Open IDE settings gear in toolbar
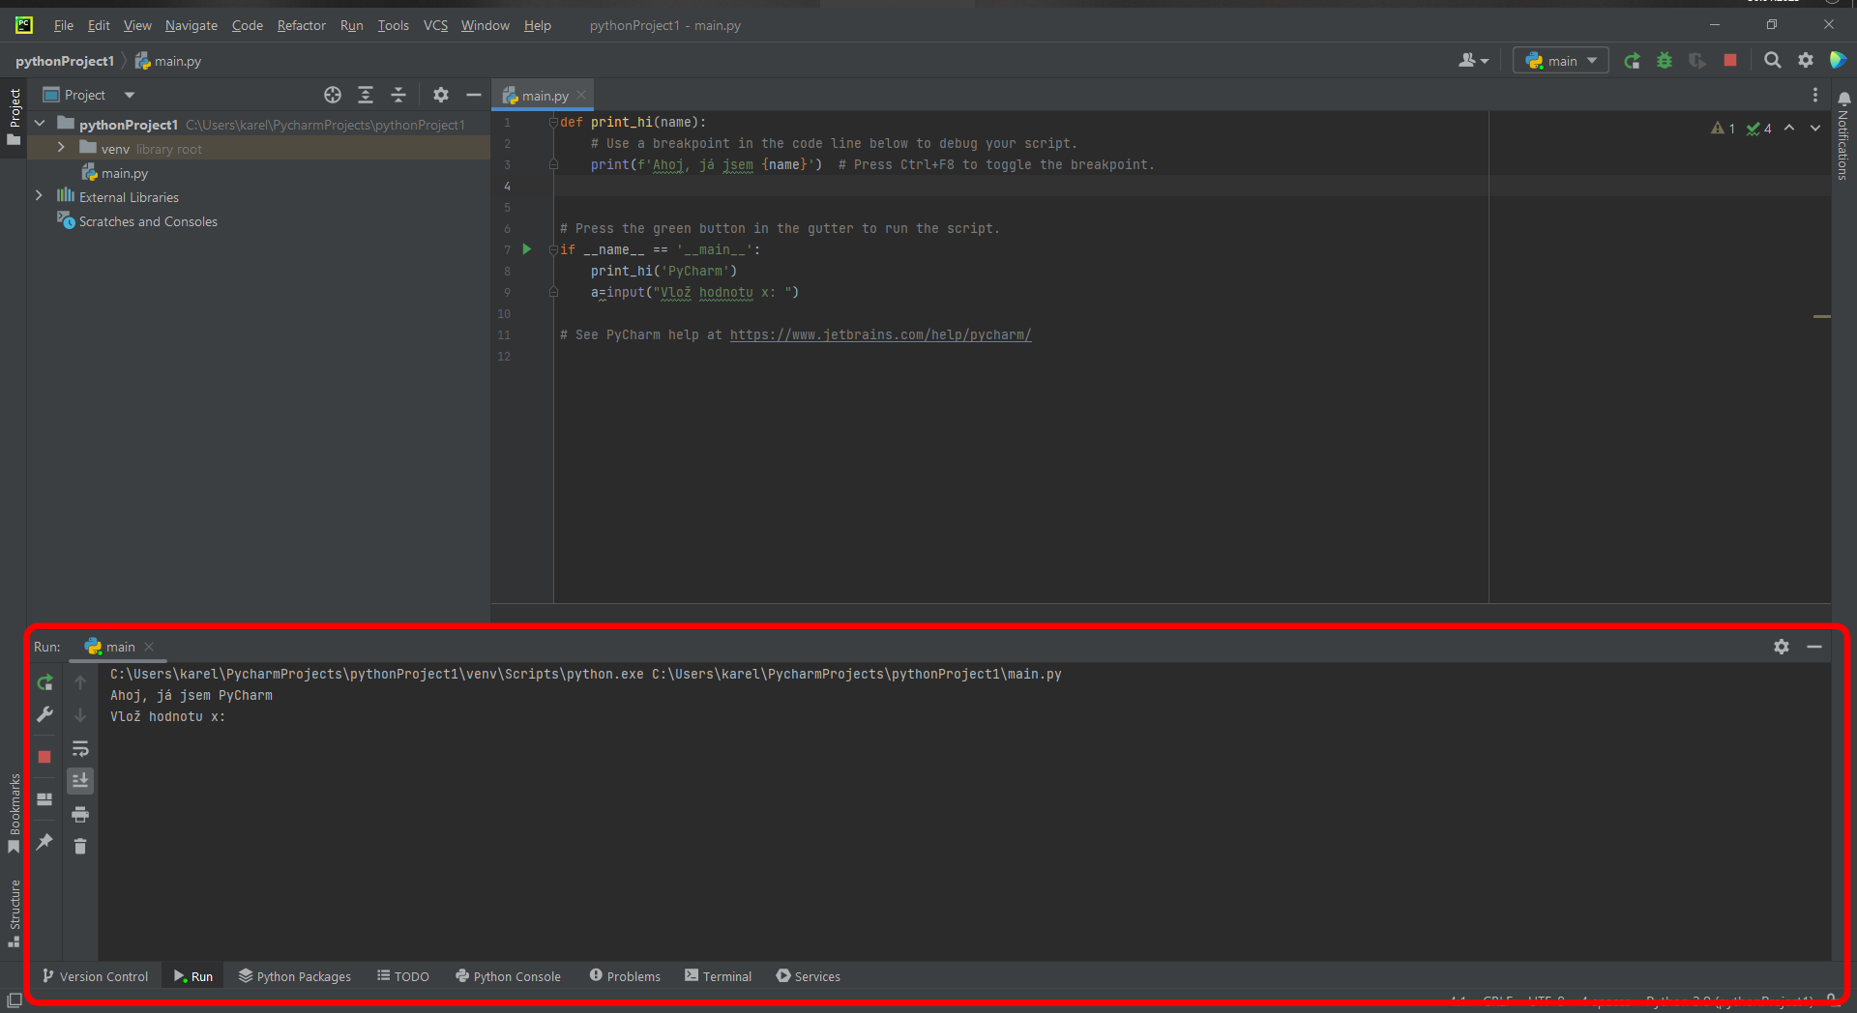1857x1013 pixels. point(1806,61)
